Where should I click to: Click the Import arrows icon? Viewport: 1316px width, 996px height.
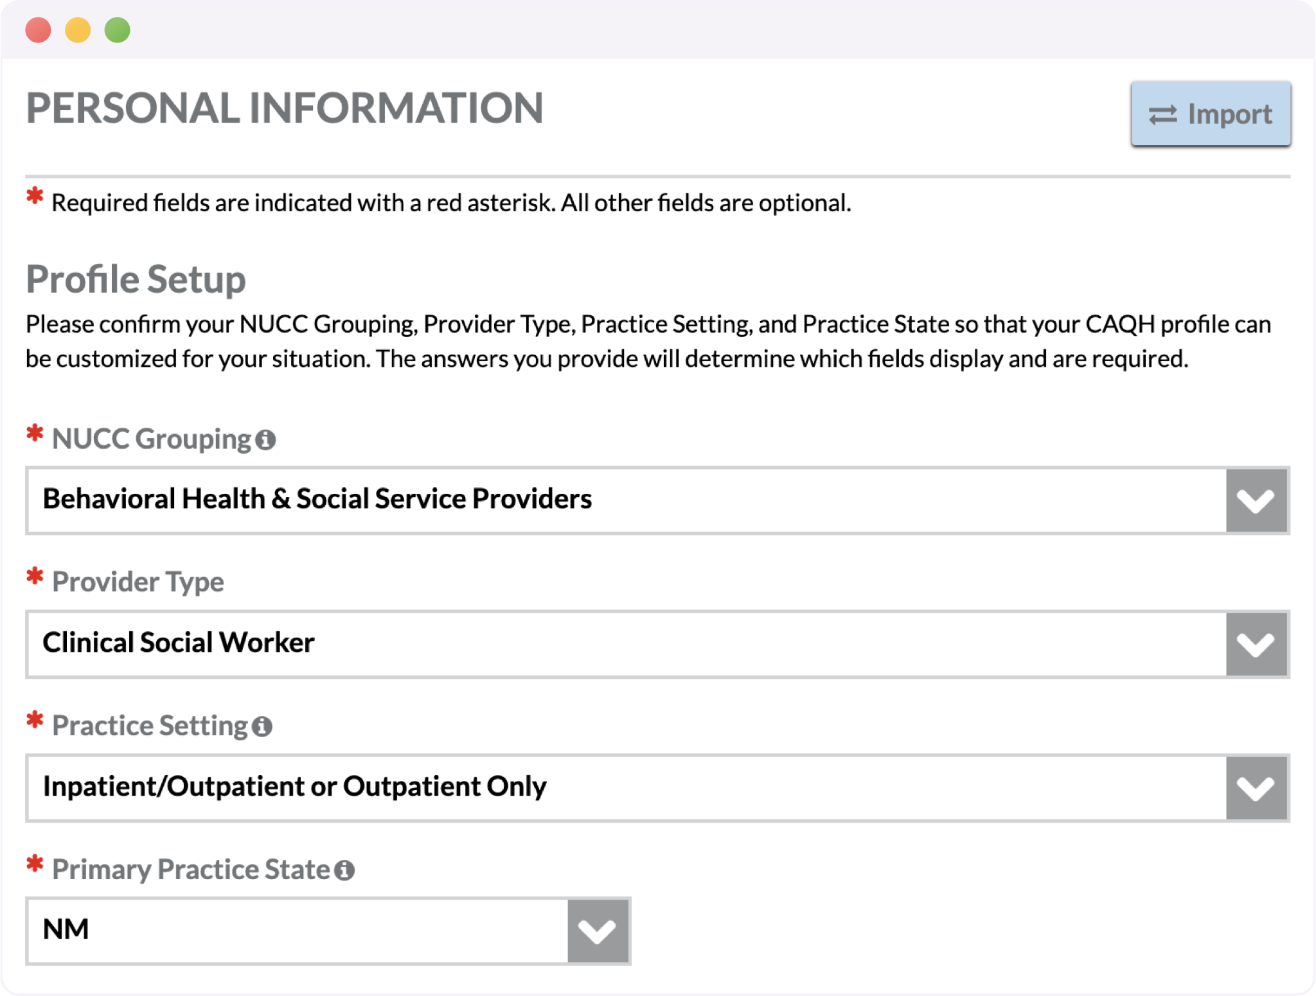point(1162,114)
